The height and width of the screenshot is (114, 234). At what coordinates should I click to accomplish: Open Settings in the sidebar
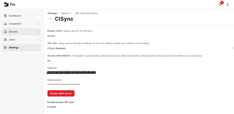[21, 47]
